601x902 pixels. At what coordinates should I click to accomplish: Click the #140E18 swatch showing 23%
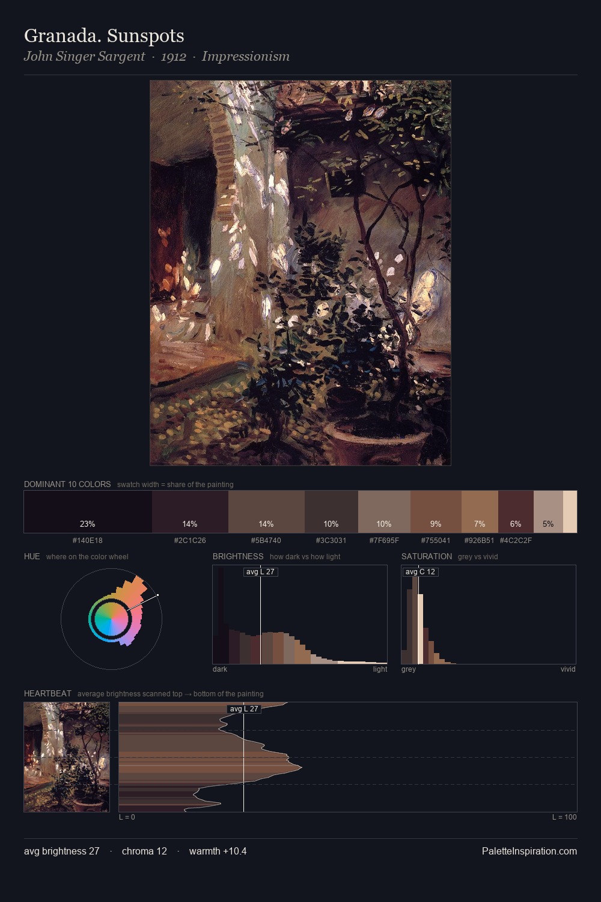tap(88, 512)
